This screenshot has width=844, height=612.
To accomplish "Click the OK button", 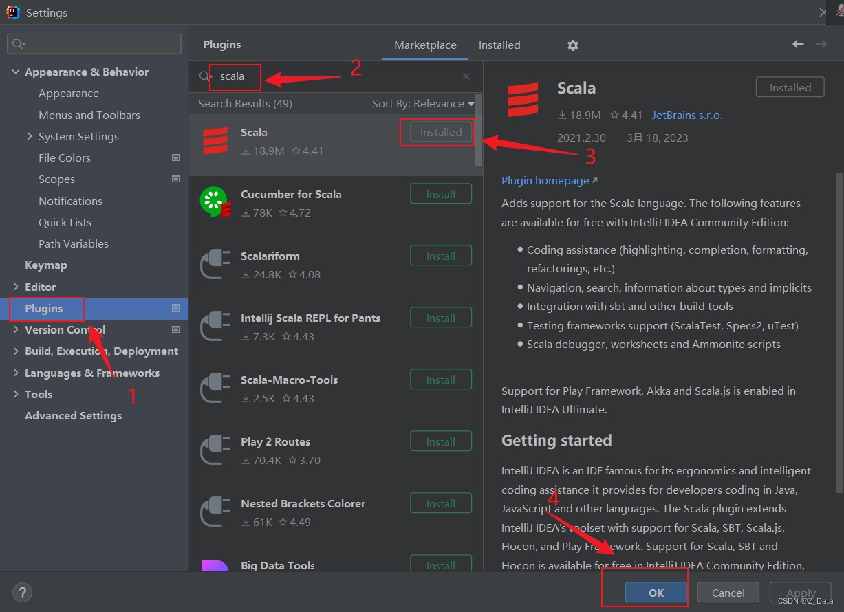I will (656, 593).
